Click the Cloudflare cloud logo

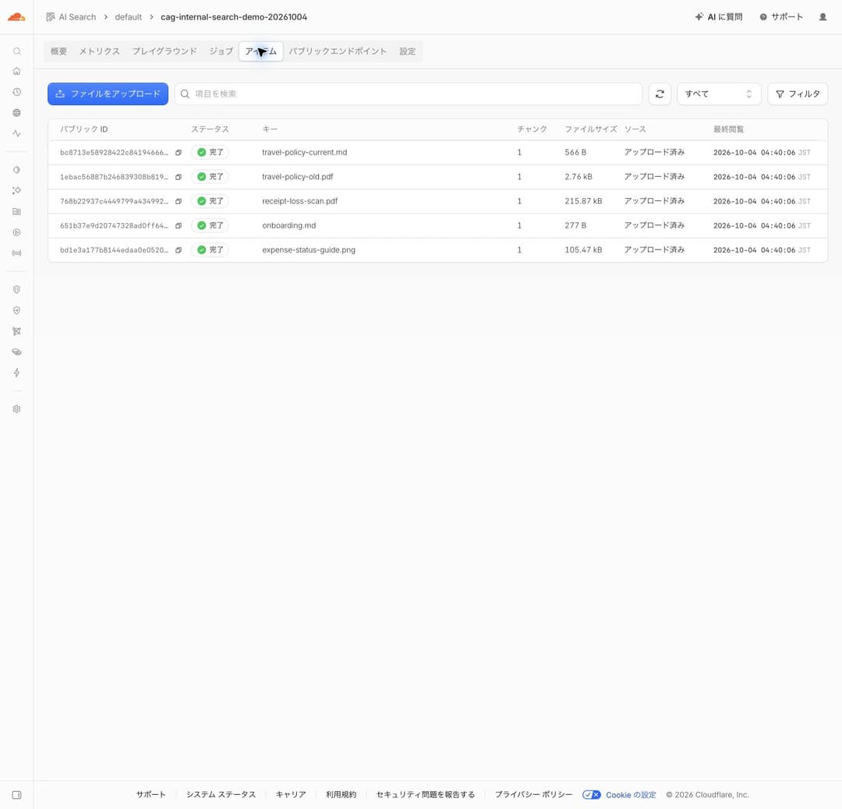tap(16, 17)
